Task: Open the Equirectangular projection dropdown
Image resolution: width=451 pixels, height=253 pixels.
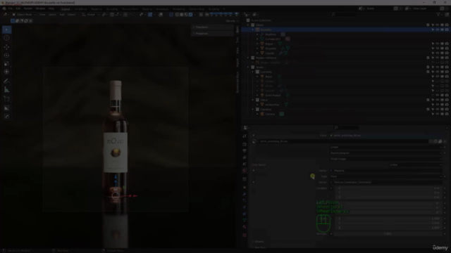Action: coord(385,153)
